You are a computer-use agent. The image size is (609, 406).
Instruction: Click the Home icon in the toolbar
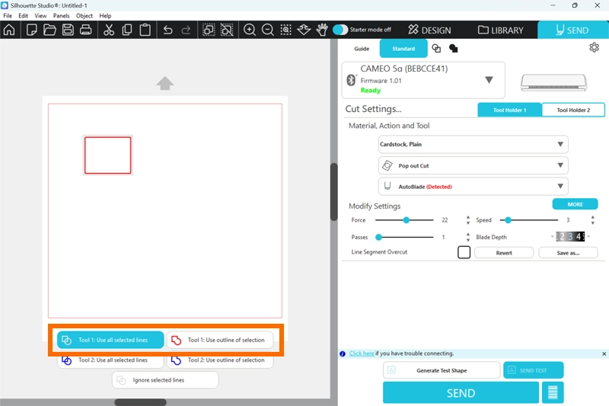click(9, 30)
